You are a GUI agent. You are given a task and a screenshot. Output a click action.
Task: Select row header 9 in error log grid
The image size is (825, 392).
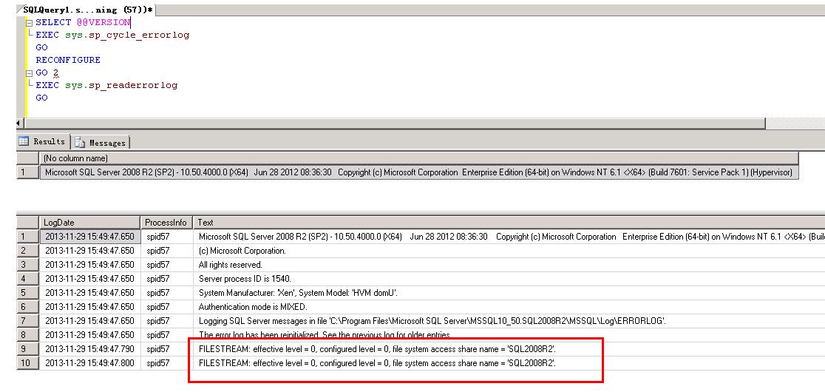tap(28, 349)
